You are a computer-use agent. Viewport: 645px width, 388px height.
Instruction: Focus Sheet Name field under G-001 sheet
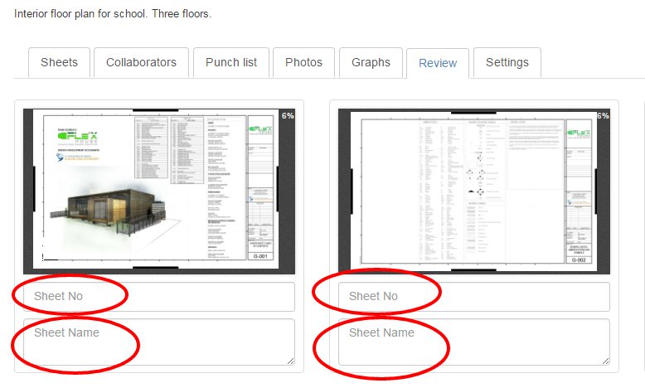click(x=159, y=342)
